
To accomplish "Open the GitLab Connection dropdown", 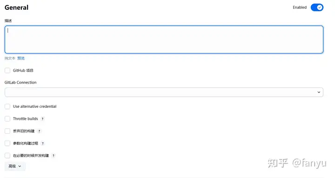I will click(x=164, y=92).
